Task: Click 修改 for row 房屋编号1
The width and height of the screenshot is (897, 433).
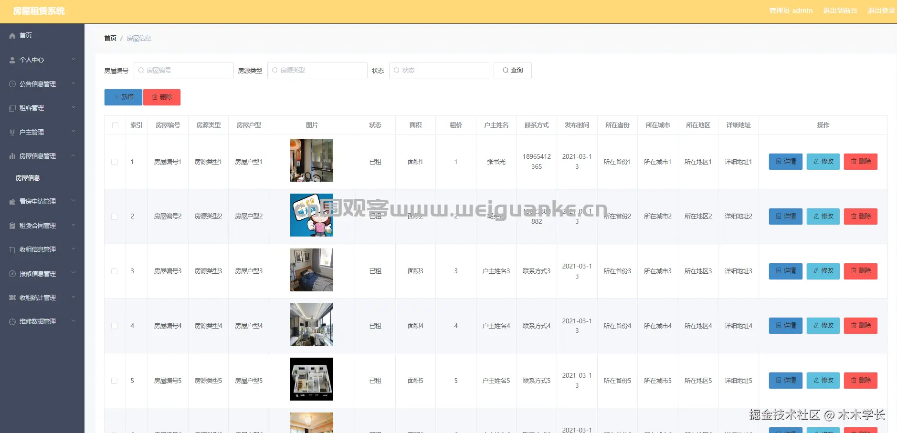Action: [x=823, y=162]
